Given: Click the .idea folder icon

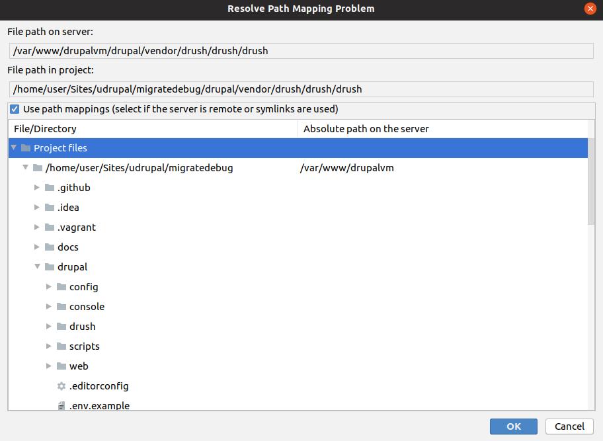Looking at the screenshot, I should pos(50,208).
